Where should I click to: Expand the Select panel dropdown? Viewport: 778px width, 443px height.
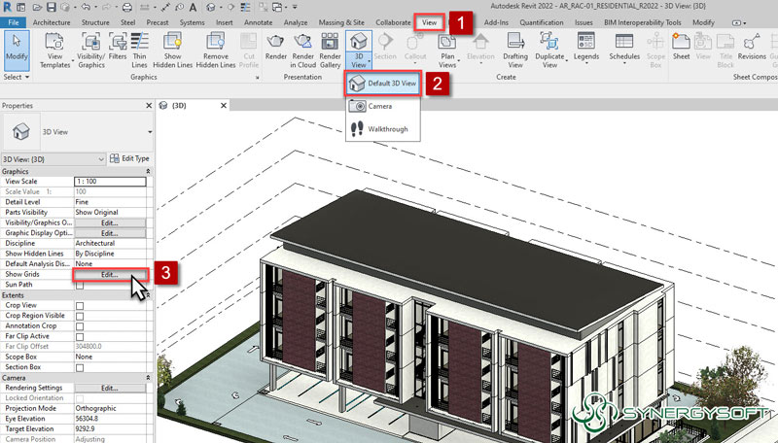point(17,77)
